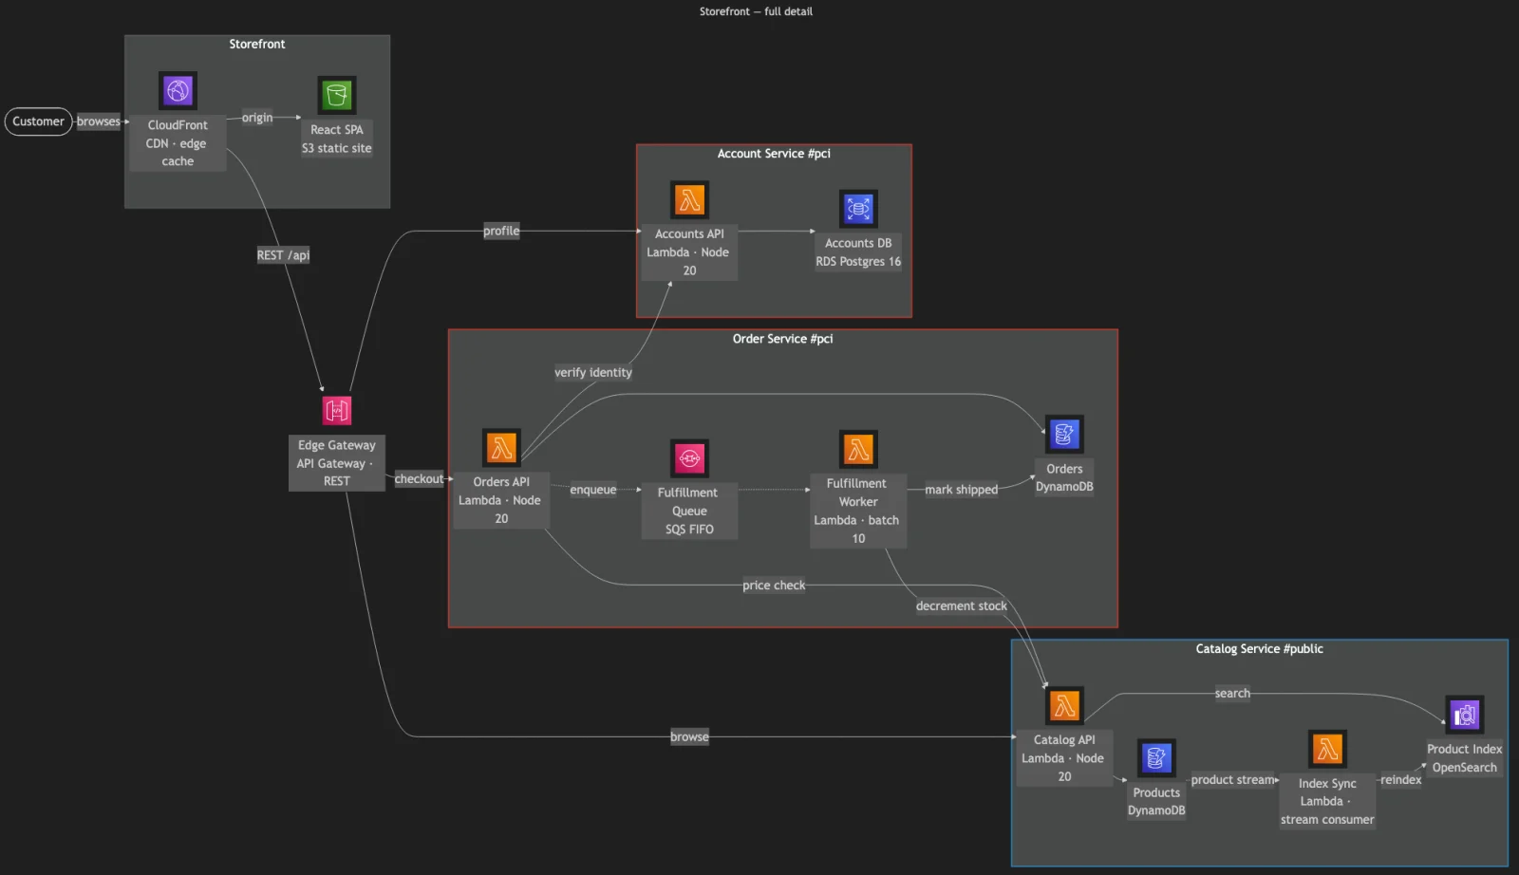Click the CloudFront CDN purple icon
This screenshot has width=1519, height=875.
coord(178,91)
